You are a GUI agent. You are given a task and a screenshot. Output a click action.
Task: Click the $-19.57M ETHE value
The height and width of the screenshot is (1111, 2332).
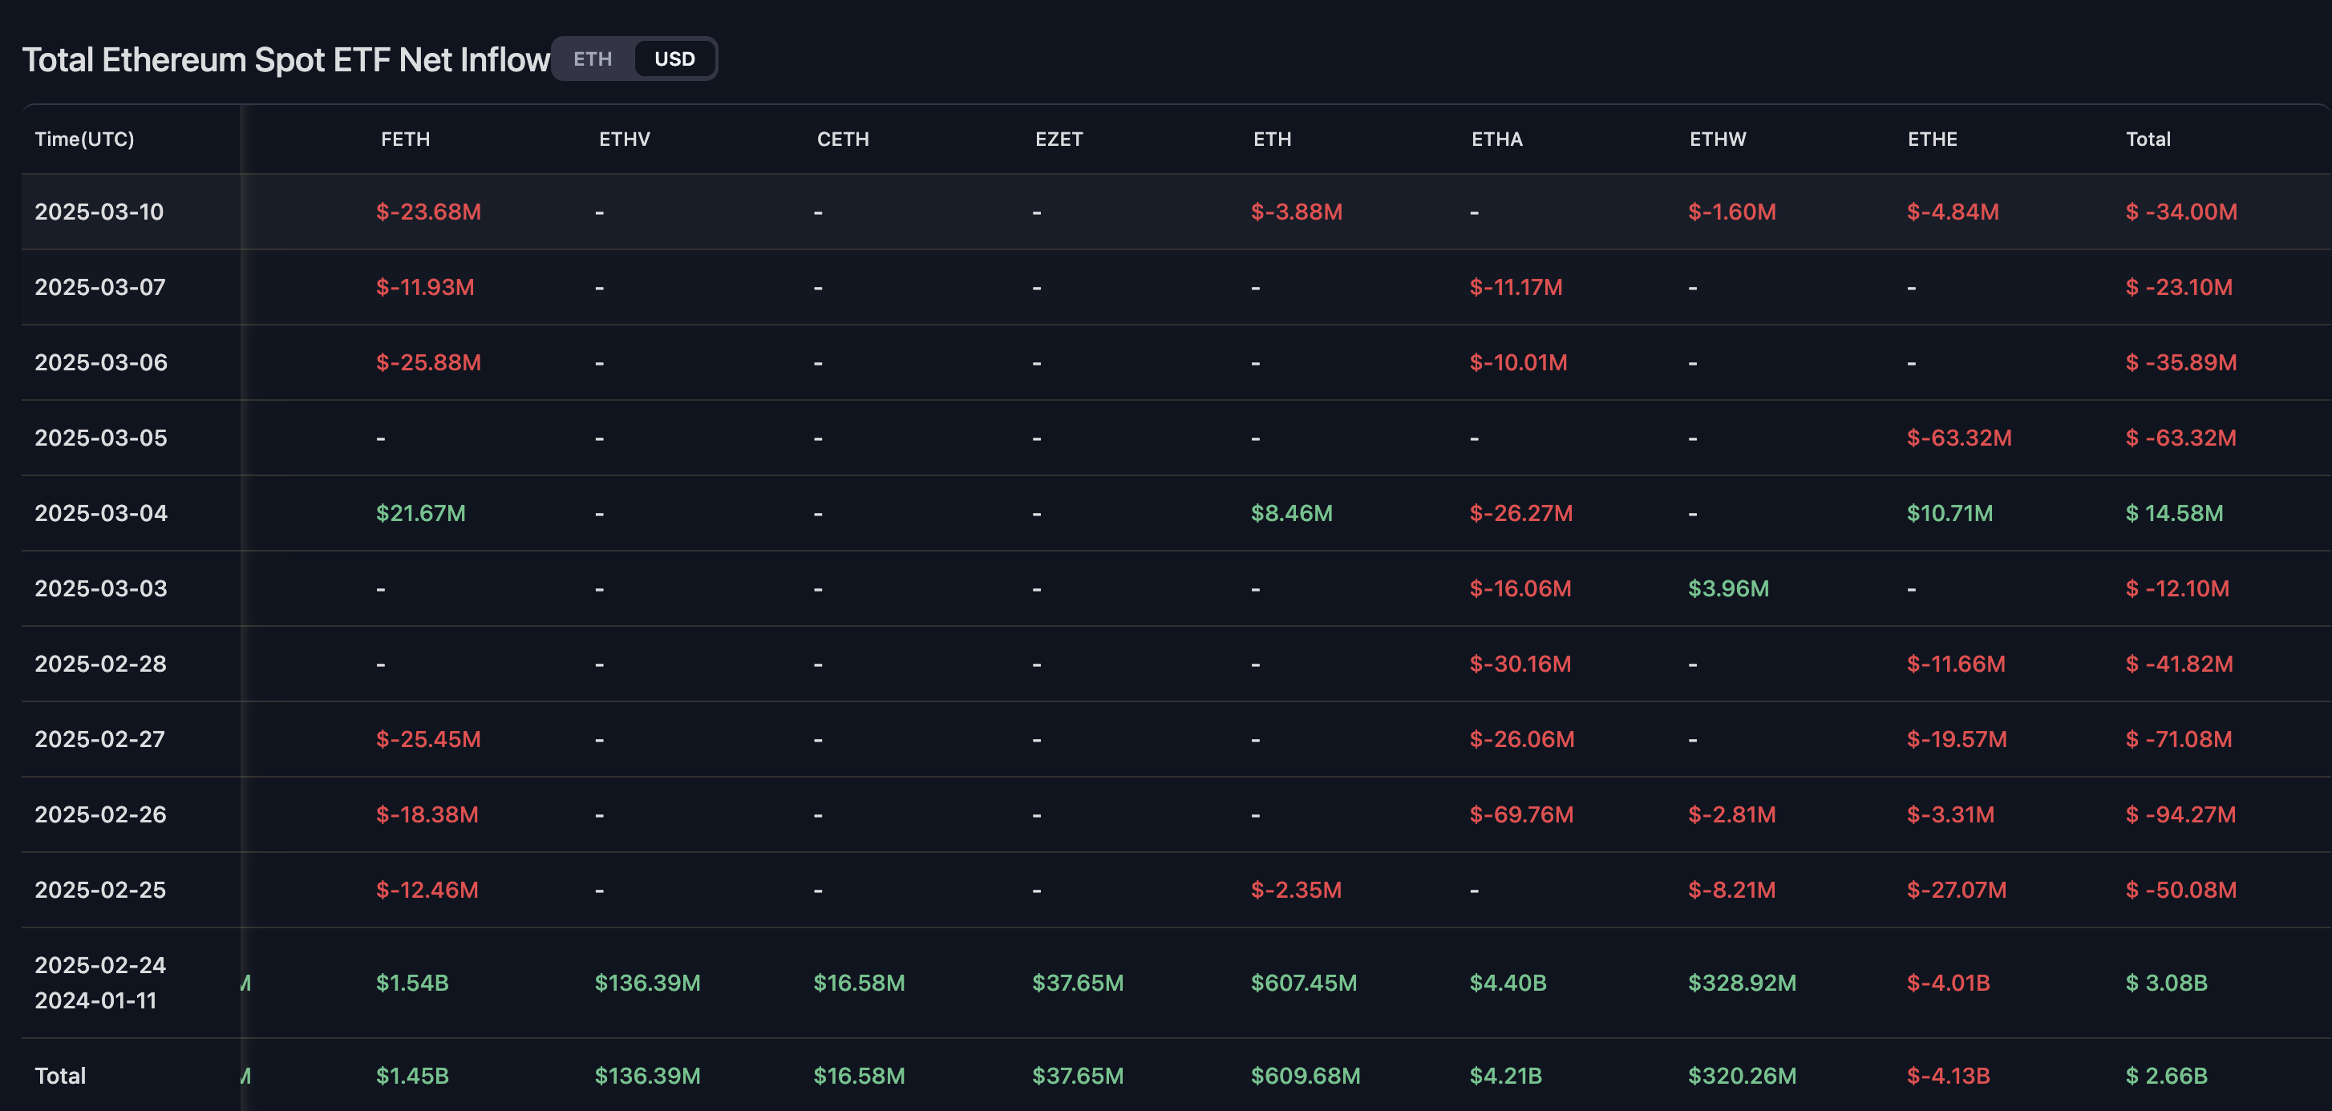click(x=1958, y=739)
